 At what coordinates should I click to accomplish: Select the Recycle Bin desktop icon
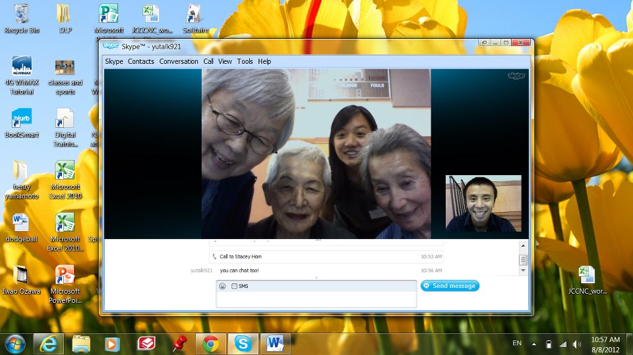point(20,18)
